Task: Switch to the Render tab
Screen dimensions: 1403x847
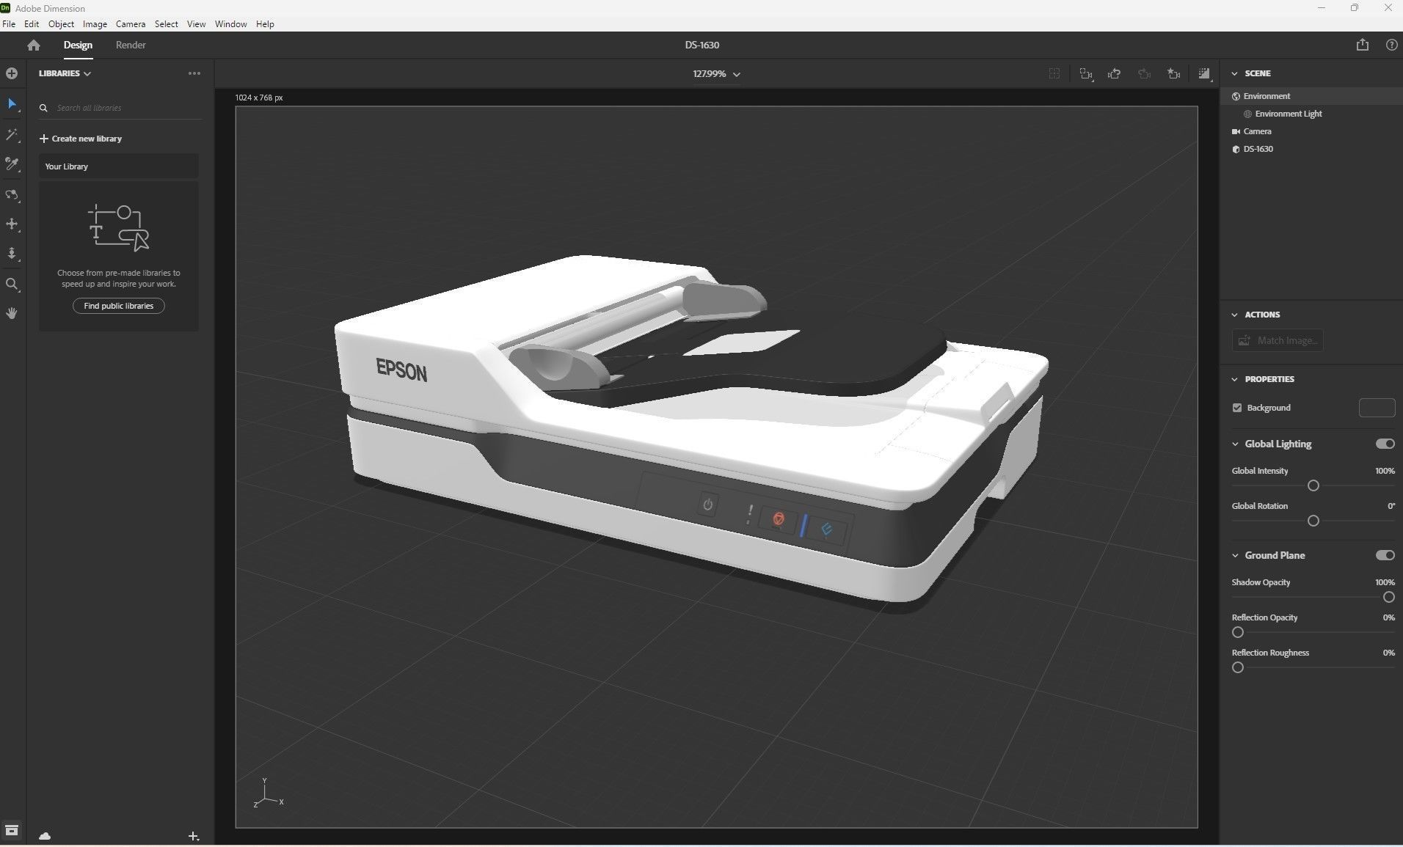Action: [131, 45]
